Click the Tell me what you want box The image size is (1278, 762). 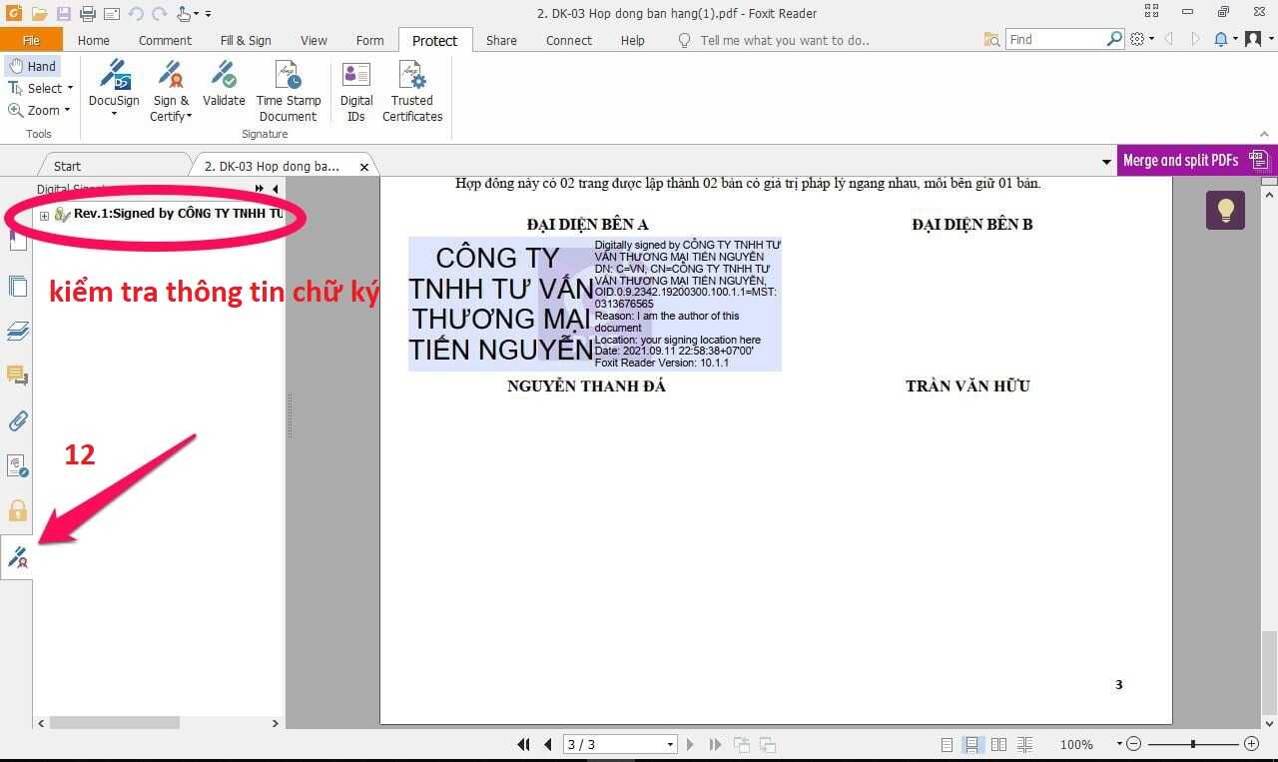coord(785,40)
